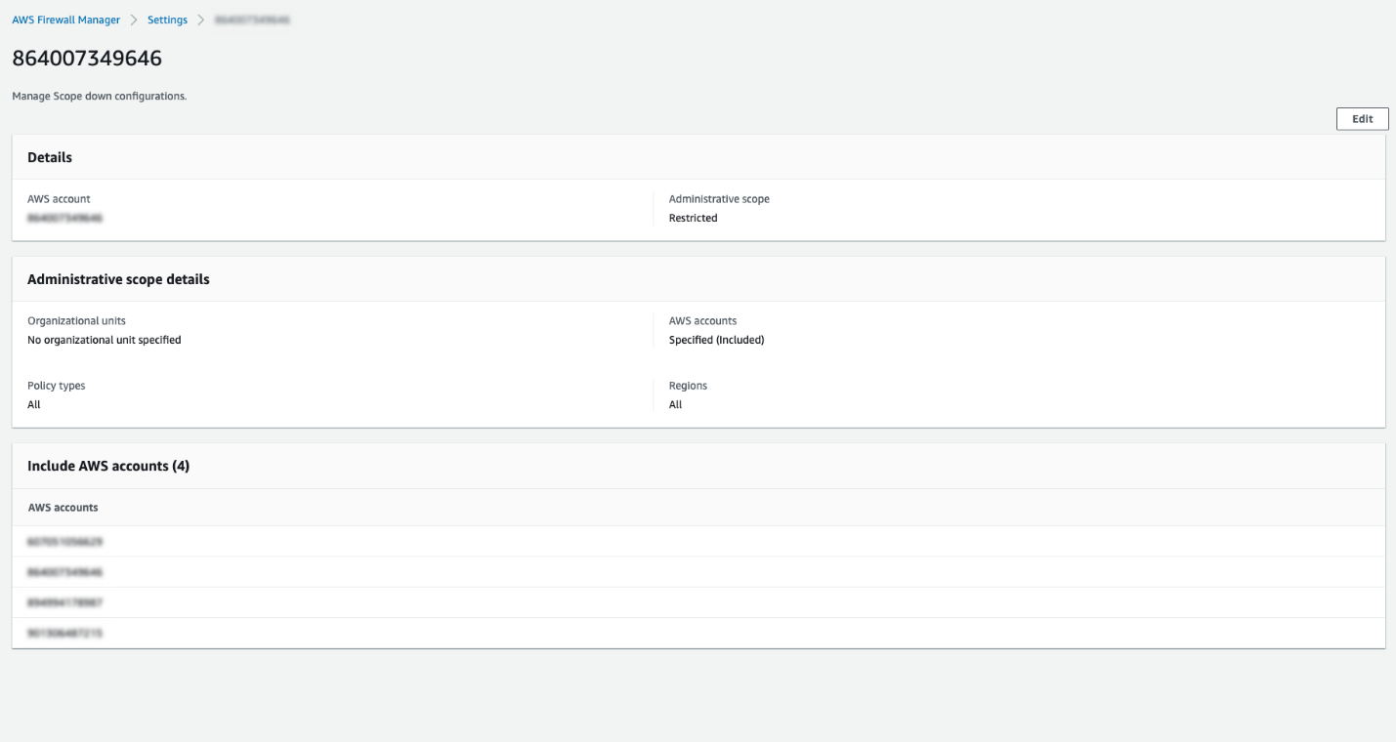This screenshot has width=1396, height=742.
Task: Click the All value under Regions
Action: coord(676,403)
